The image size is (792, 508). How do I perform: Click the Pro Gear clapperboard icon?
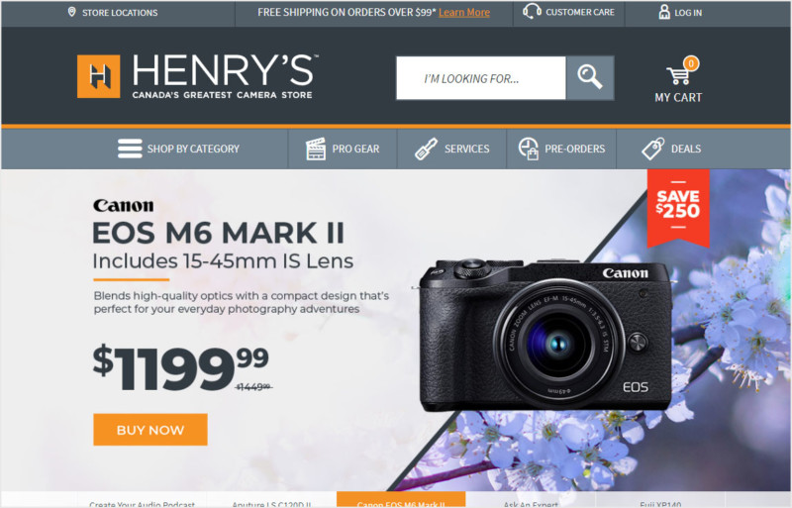click(x=316, y=150)
